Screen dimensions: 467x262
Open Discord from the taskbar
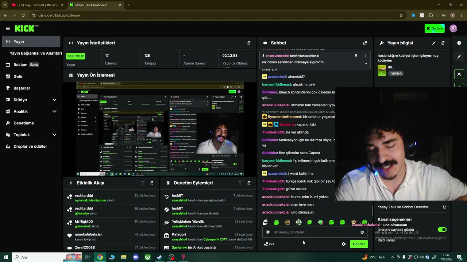pos(136,257)
